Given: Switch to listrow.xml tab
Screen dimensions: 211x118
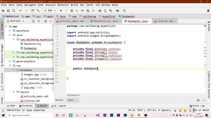Looking at the screenshot, I should click(165, 21).
